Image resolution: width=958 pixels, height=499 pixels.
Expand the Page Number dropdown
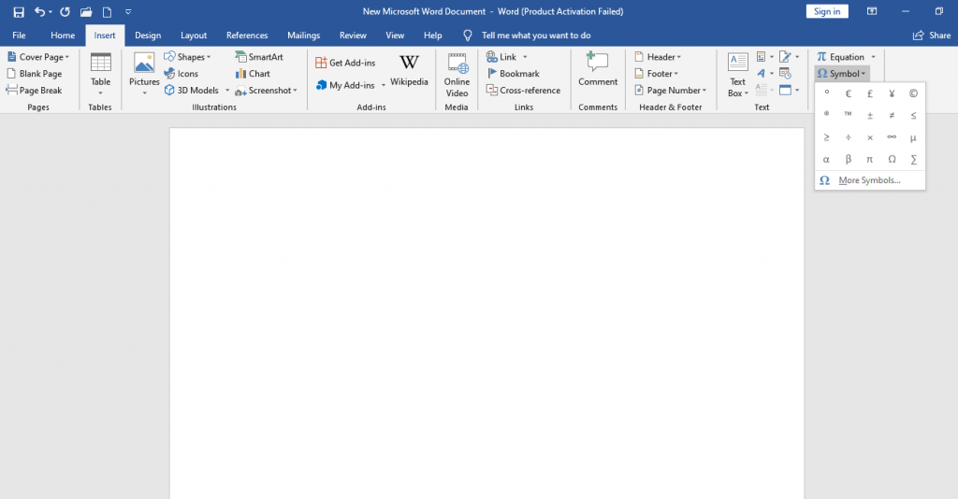pyautogui.click(x=669, y=91)
